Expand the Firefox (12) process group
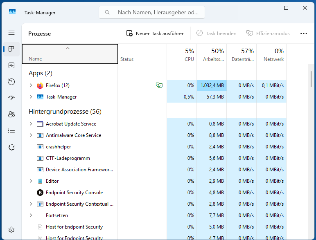 31,85
